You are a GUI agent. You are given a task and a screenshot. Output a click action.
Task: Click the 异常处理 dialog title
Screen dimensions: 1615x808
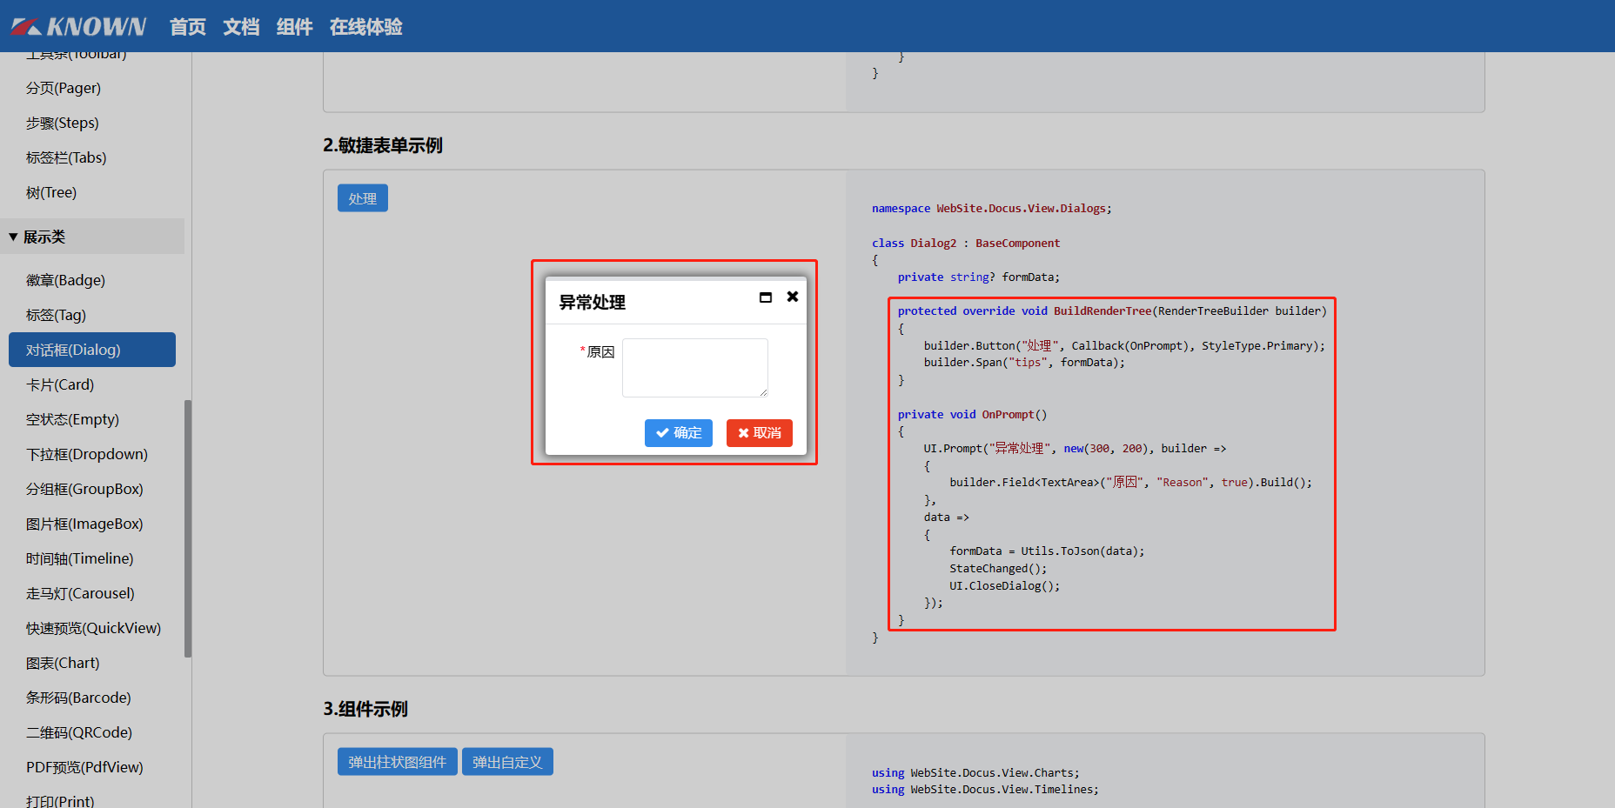(593, 302)
